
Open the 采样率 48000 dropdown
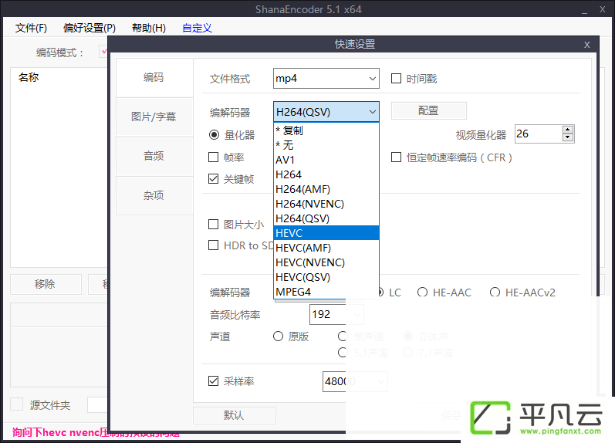pyautogui.click(x=355, y=381)
